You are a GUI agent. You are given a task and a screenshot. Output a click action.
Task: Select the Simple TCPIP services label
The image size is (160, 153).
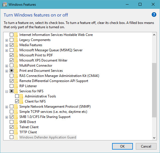point(53,112)
